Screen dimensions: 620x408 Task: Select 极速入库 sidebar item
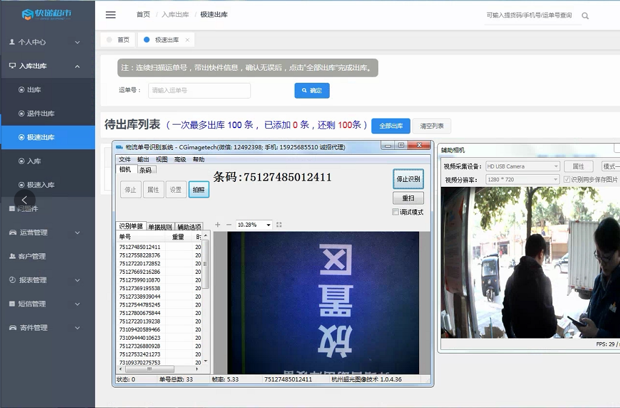[x=47, y=185]
